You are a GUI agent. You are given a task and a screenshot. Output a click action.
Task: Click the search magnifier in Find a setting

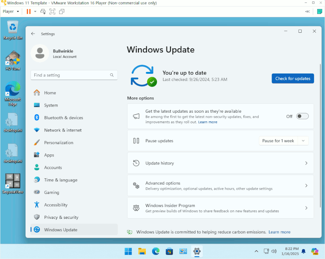click(x=112, y=75)
